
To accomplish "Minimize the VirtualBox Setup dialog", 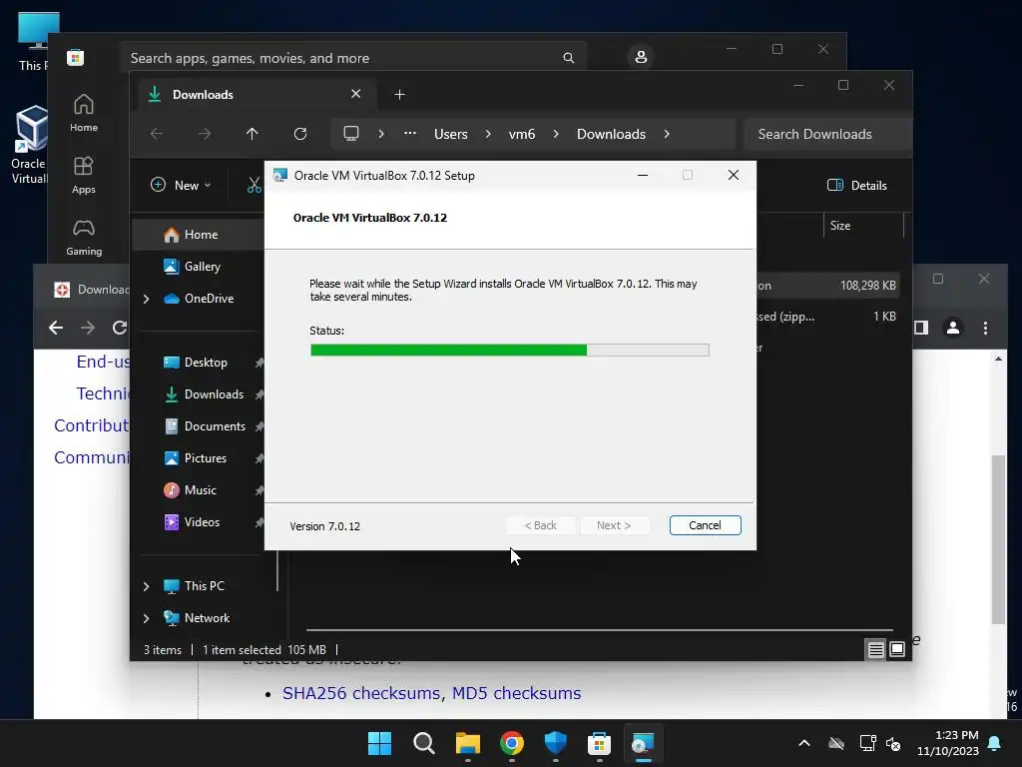I will click(643, 175).
